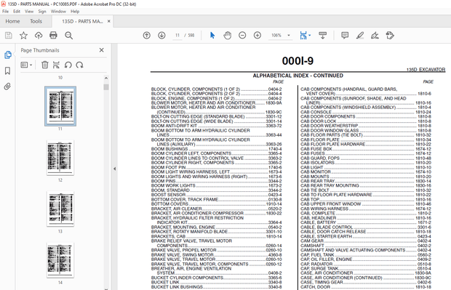Open Page Thumbnails panel icon in sidebar
The width and height of the screenshot is (451, 290).
click(x=8, y=55)
